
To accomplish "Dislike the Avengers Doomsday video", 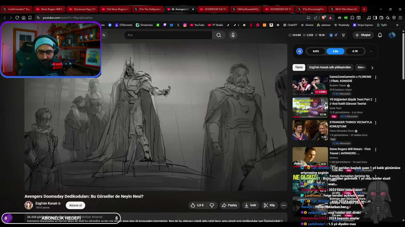I will (x=212, y=205).
